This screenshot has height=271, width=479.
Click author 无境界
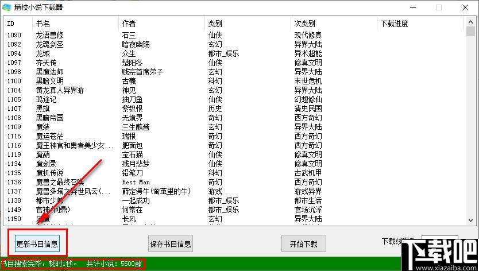[132, 118]
